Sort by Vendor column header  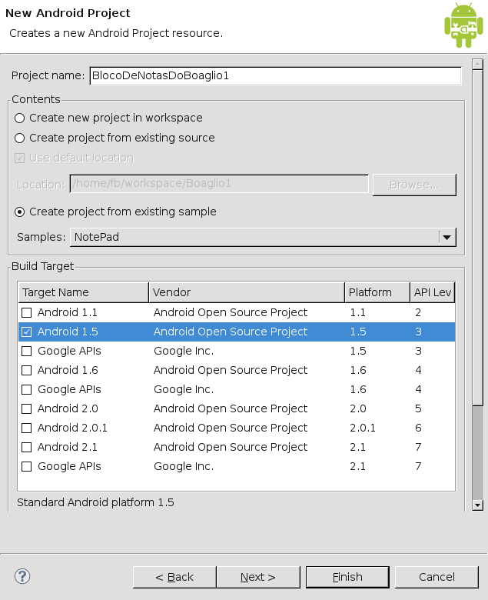click(x=247, y=292)
